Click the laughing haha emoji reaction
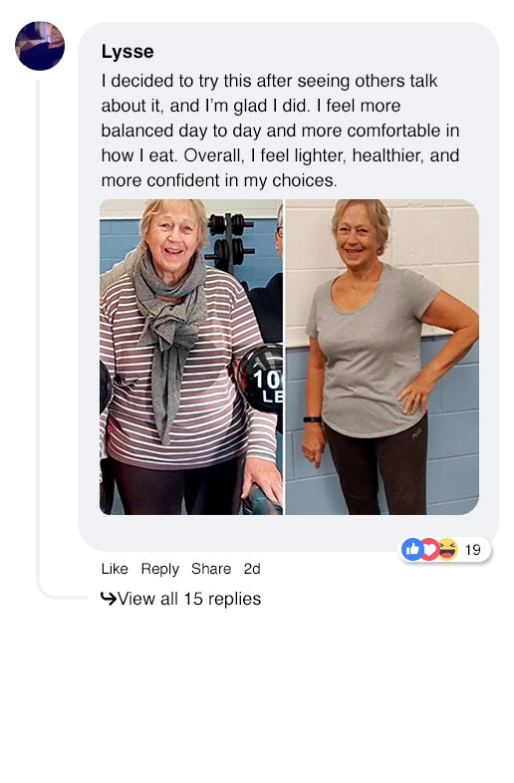This screenshot has width=514, height=783. click(x=447, y=550)
